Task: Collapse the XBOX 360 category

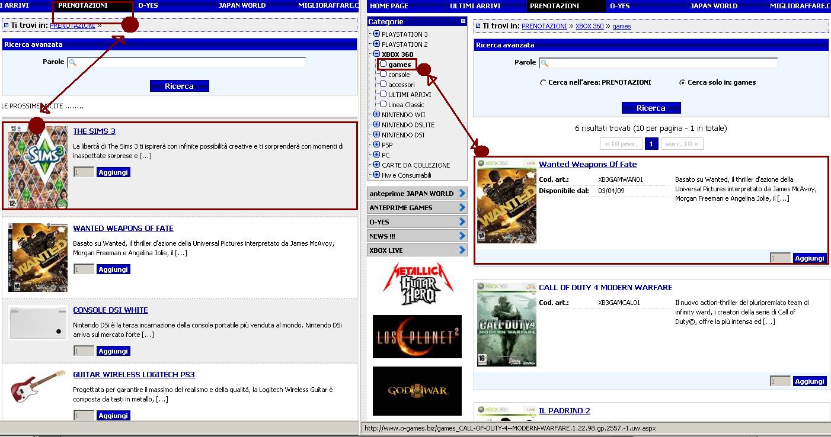Action: coord(376,54)
